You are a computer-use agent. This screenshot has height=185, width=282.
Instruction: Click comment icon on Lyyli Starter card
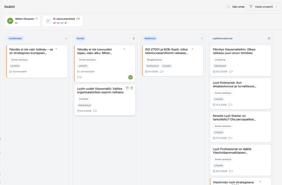tap(230, 138)
